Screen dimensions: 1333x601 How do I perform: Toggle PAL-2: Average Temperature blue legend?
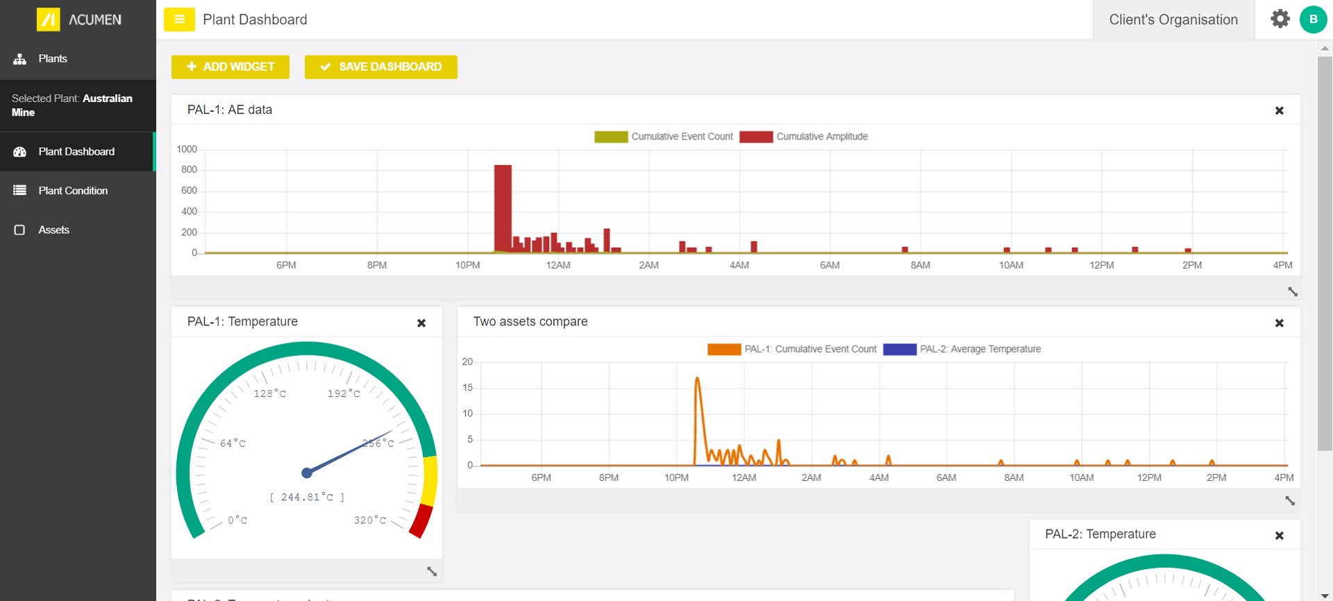click(x=900, y=349)
